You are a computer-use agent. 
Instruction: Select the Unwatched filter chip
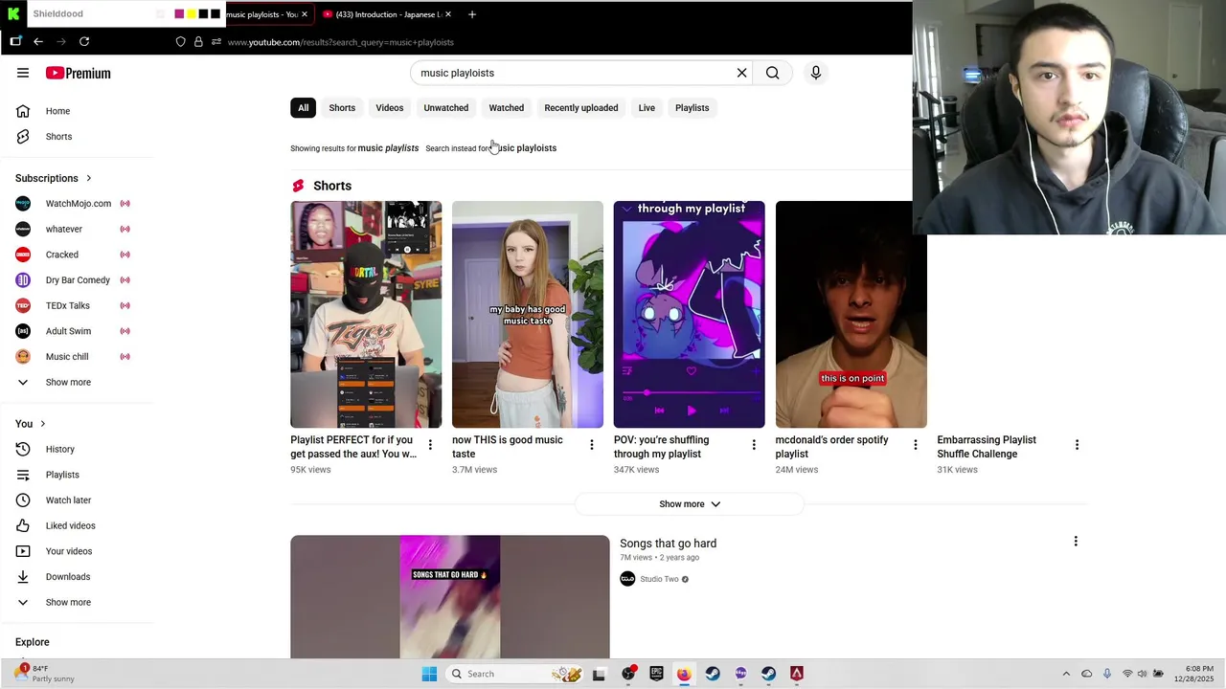click(x=446, y=108)
